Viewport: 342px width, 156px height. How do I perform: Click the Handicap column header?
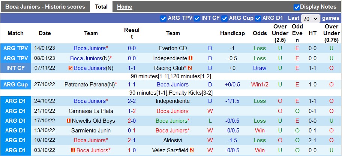click(x=232, y=33)
